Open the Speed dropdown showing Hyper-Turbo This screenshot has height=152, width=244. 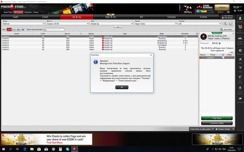tap(155, 24)
